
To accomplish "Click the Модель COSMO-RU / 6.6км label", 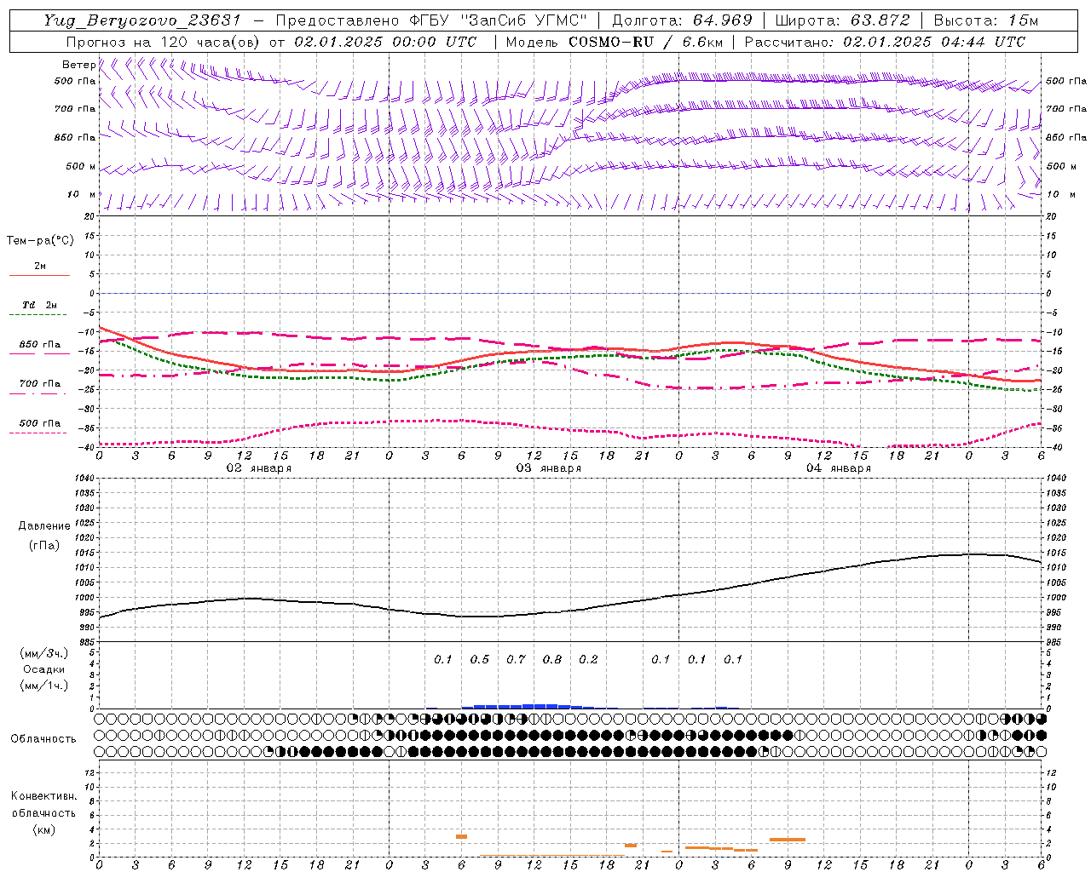I will (x=614, y=42).
